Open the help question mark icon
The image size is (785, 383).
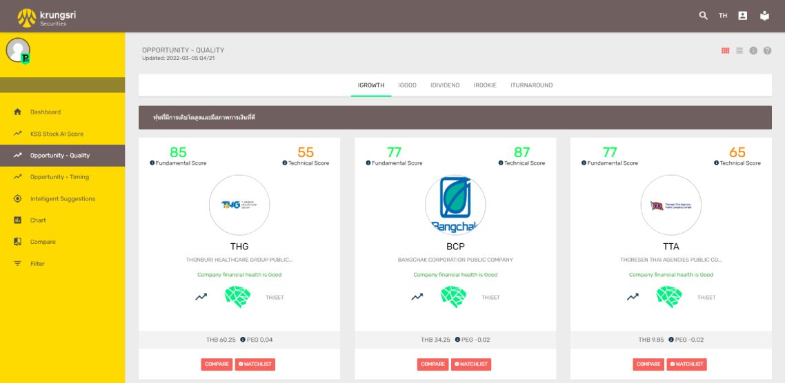(767, 50)
